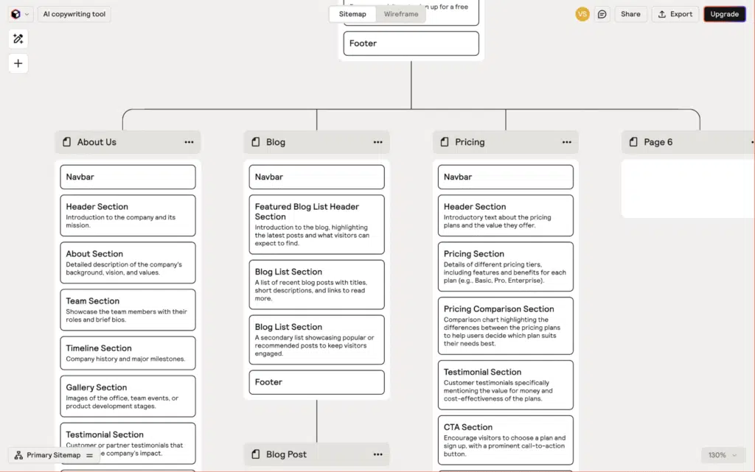Select the Page 6 title
The height and width of the screenshot is (472, 755).
(x=658, y=142)
